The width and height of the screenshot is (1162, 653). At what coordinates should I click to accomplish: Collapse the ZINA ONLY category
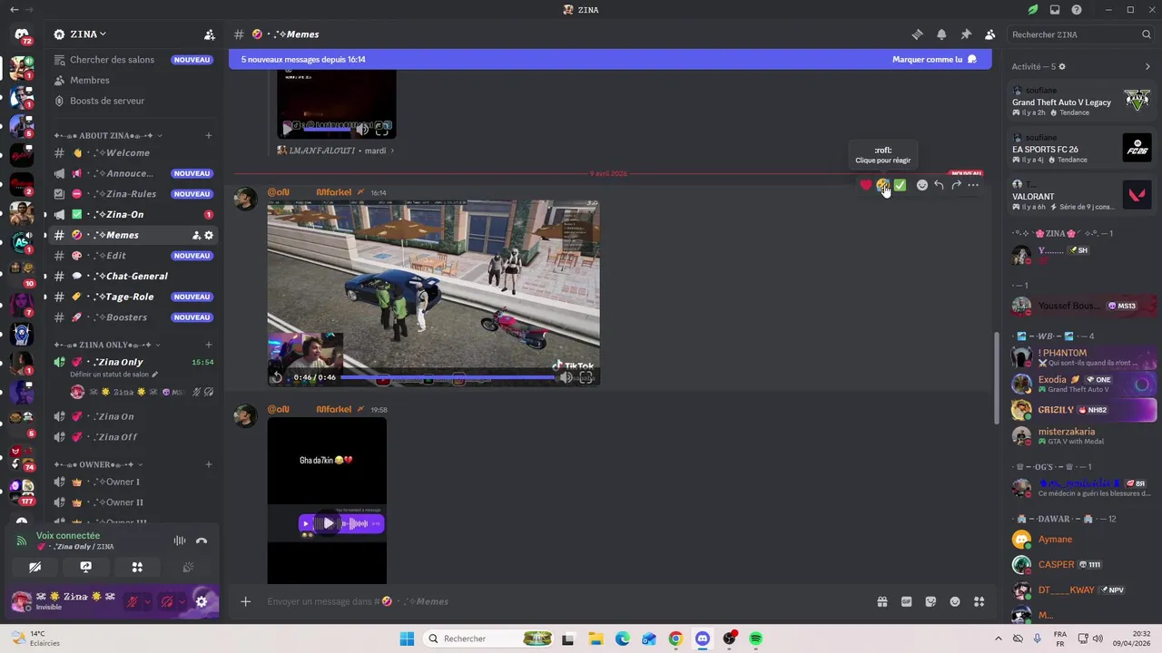coord(106,345)
